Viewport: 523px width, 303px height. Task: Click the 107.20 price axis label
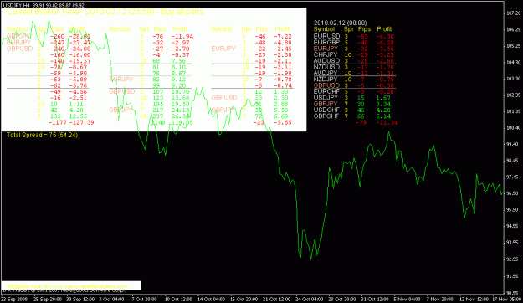pos(514,13)
